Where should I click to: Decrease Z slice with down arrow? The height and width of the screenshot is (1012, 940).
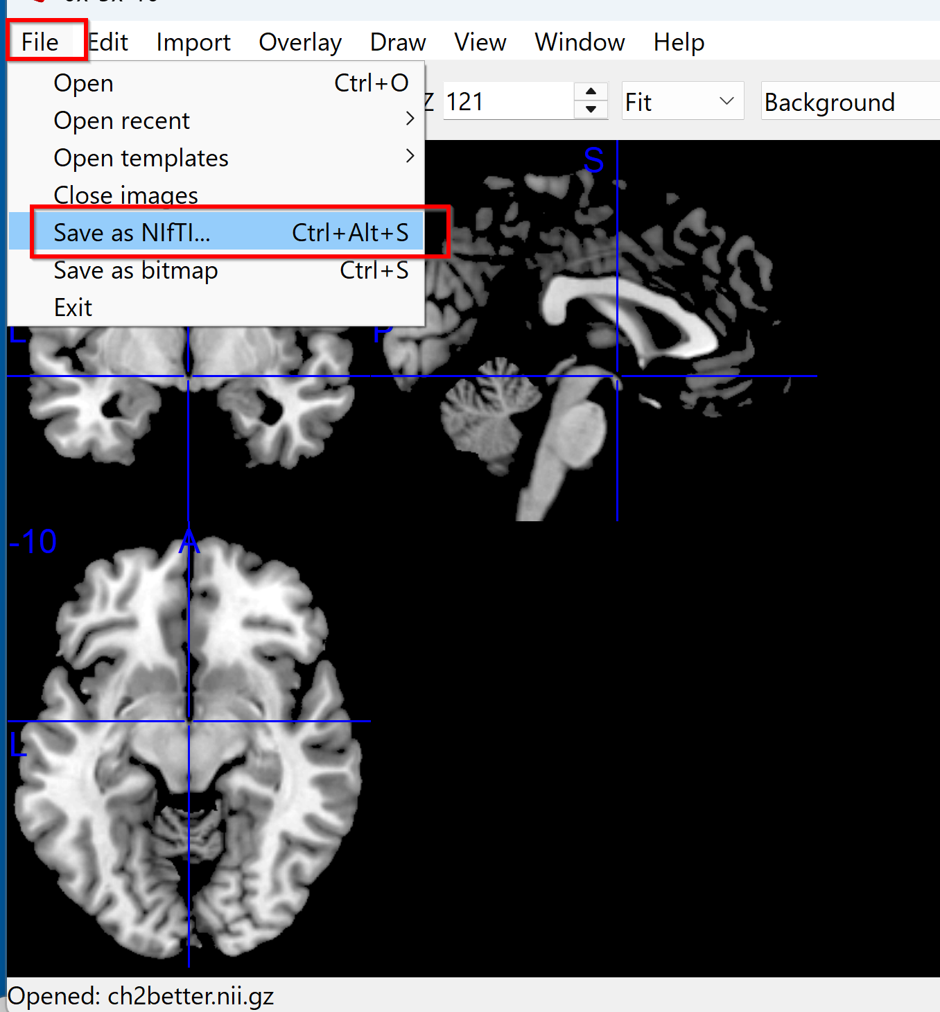591,110
